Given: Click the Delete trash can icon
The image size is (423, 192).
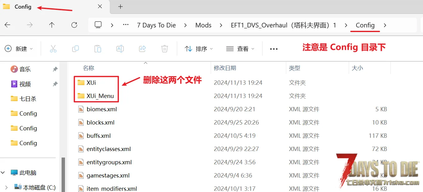Looking at the screenshot, I should point(165,49).
